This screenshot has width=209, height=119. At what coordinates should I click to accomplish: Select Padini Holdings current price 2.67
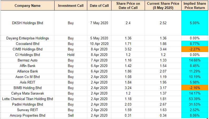(163, 104)
